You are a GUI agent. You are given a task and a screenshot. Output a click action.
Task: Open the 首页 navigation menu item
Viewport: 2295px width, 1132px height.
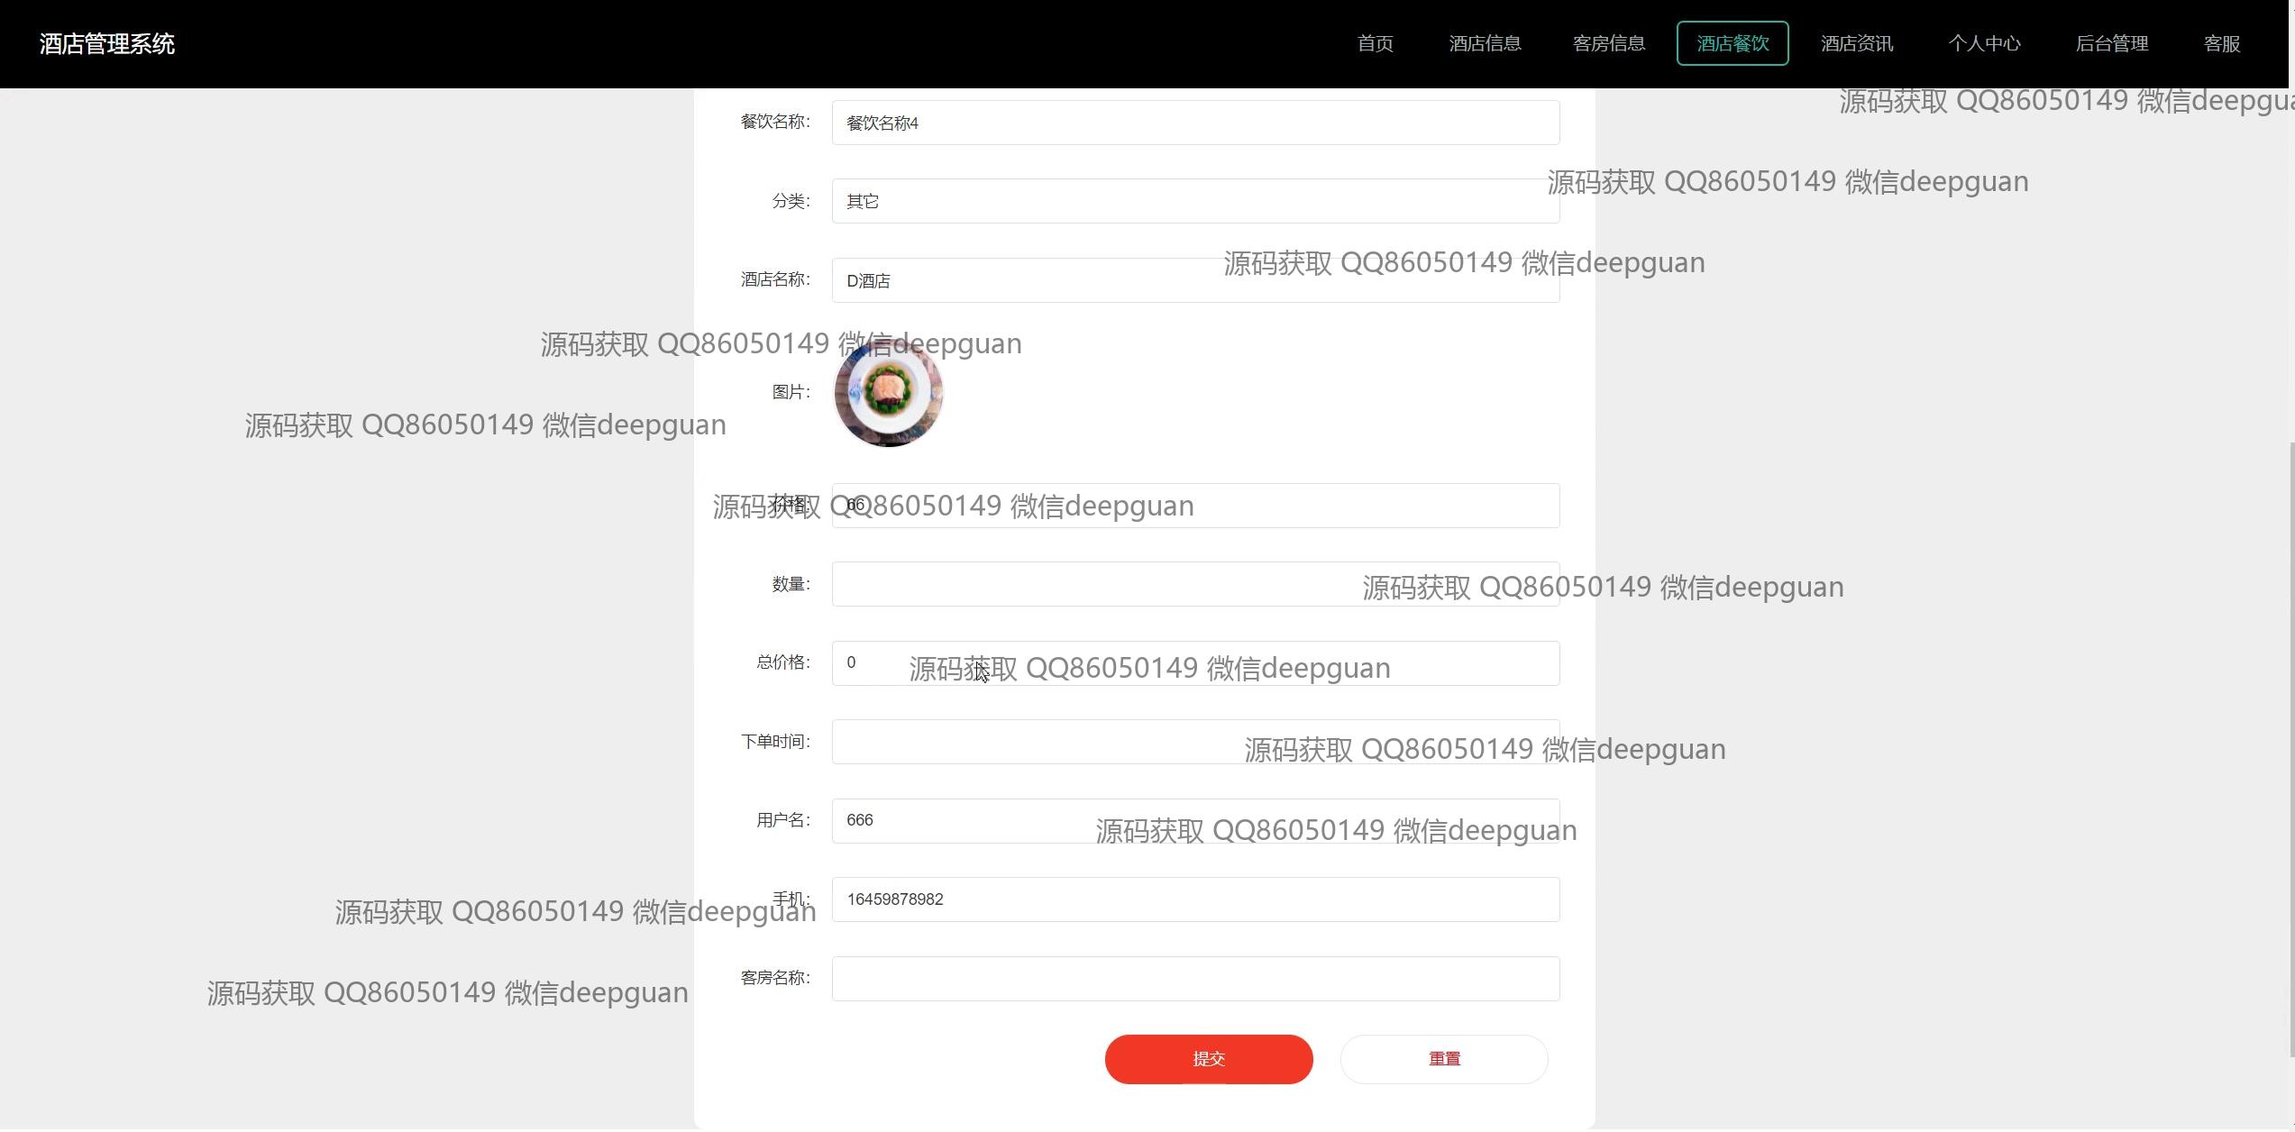[x=1375, y=43]
